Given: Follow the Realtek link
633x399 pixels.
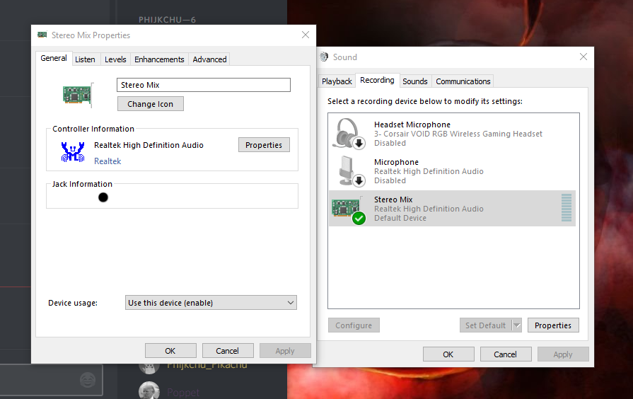Looking at the screenshot, I should tap(108, 161).
